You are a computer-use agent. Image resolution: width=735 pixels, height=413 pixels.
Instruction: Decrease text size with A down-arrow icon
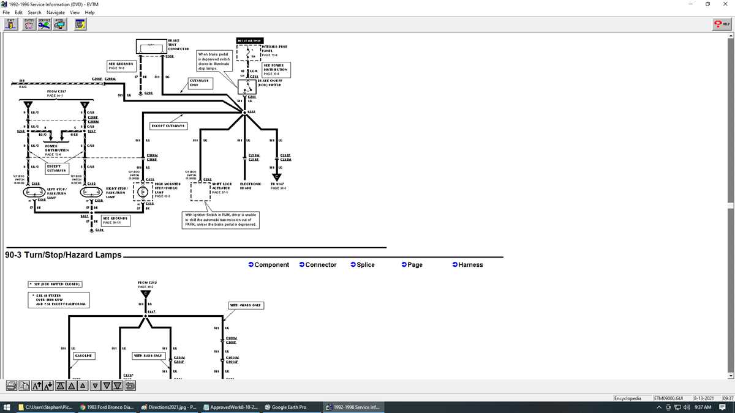pos(48,385)
